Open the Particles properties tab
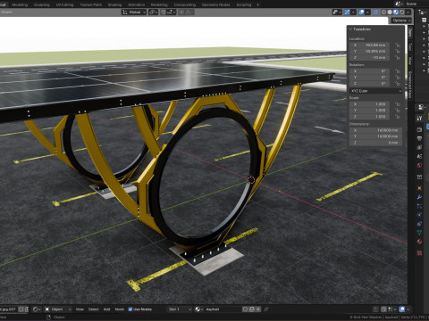The image size is (429, 321). [x=419, y=206]
